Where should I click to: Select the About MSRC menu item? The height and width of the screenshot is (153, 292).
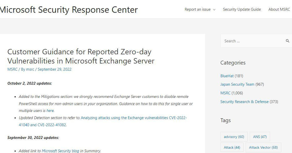279,9
